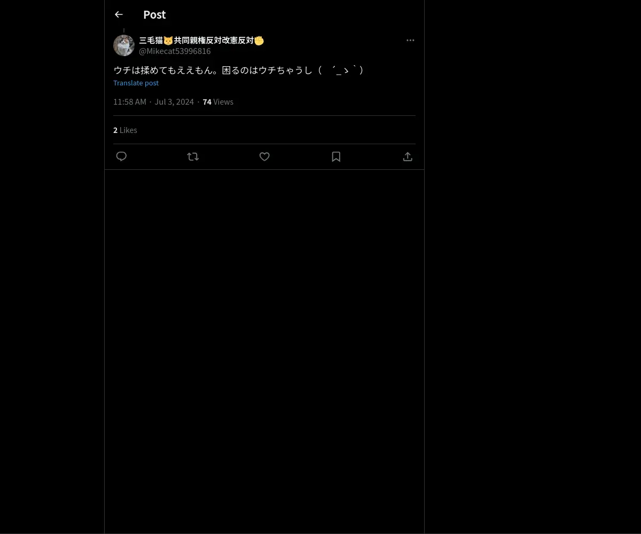Screen dimensions: 641x534
Task: Open the three-dot more options menu
Action: pos(410,40)
